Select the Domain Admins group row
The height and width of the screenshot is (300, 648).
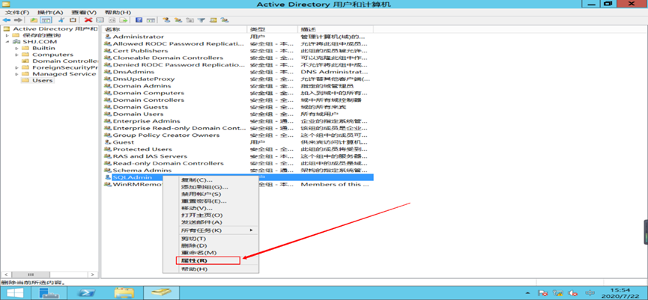coord(237,86)
